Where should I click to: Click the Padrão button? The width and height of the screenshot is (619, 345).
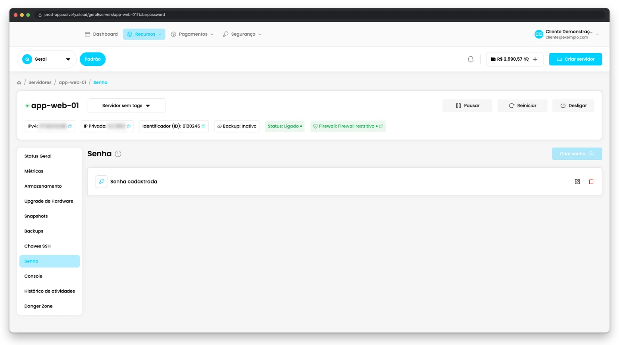92,59
